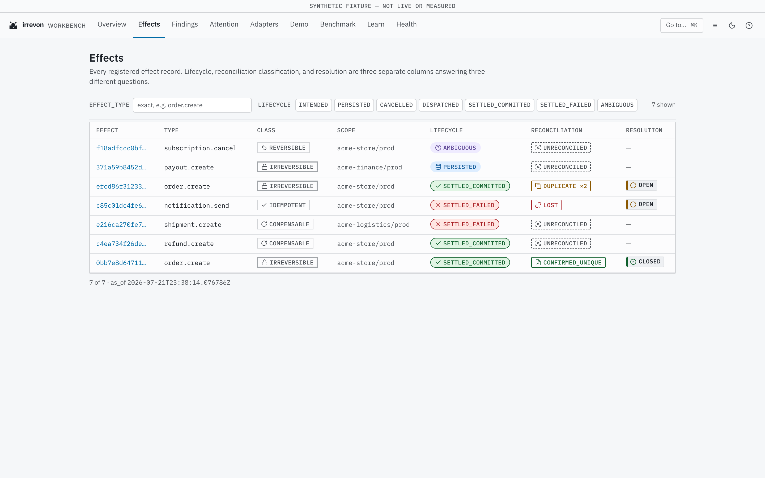This screenshot has height=478, width=765.
Task: Select the Effects tab
Action: pyautogui.click(x=149, y=24)
